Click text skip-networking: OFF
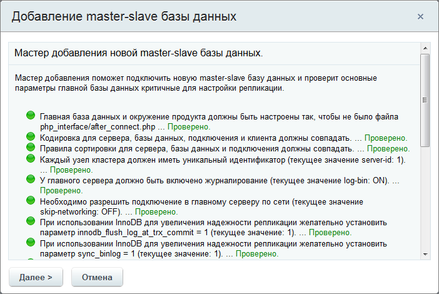439x294 pixels. 80,212
